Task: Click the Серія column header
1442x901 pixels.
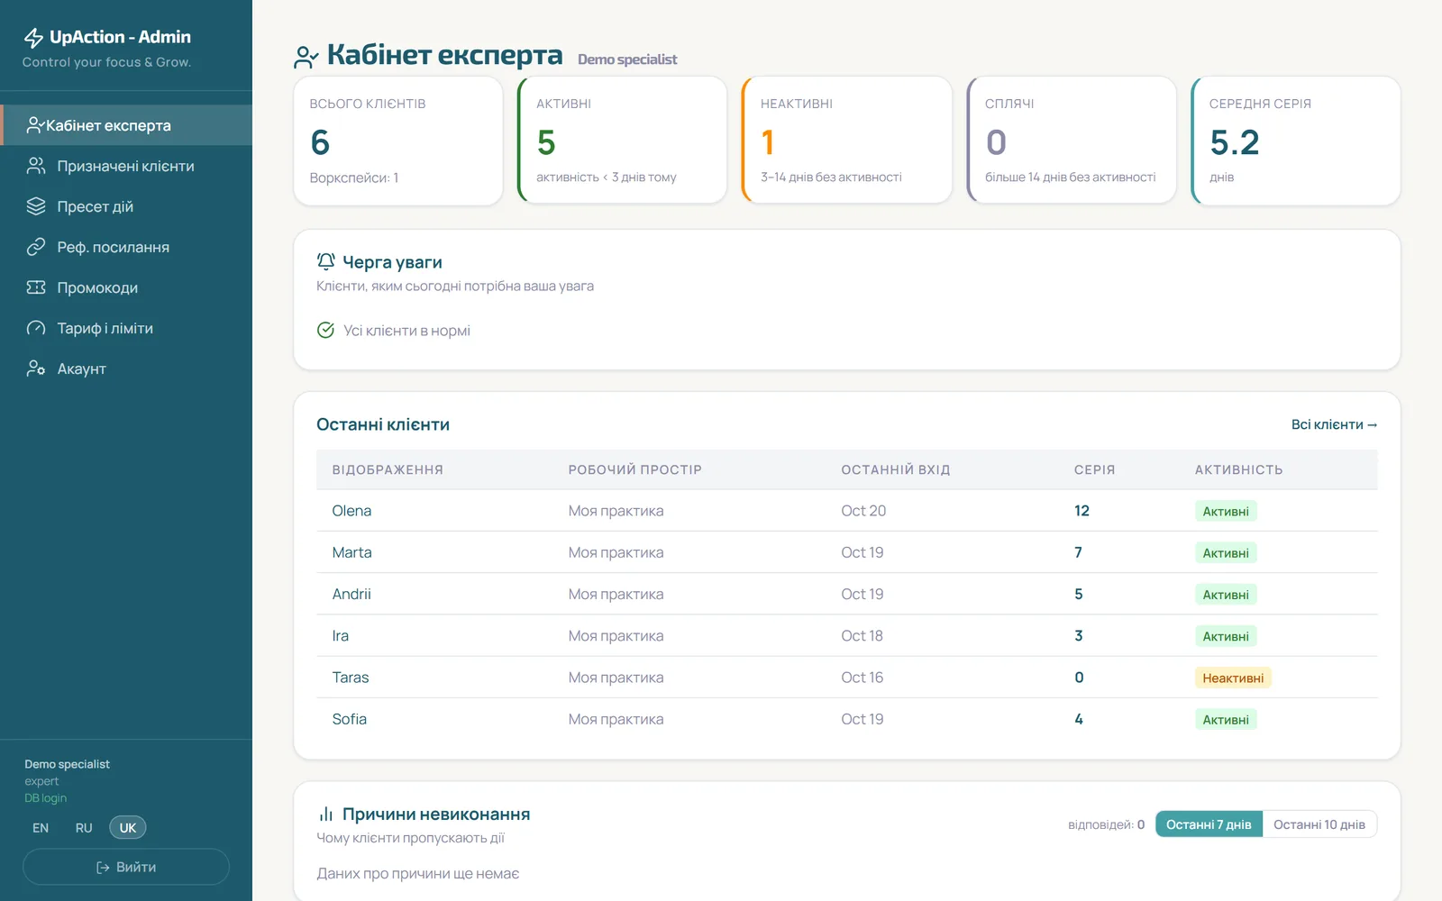Action: pos(1094,469)
